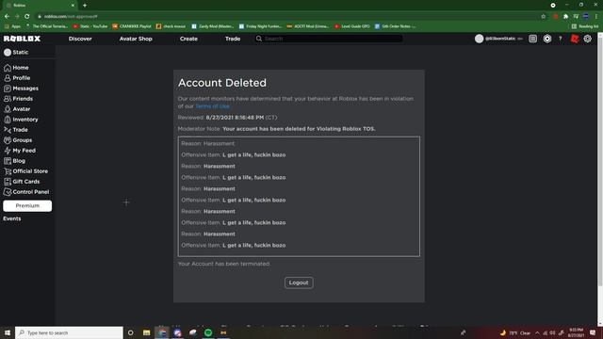
Task: Close the Roblox browser tab
Action: click(73, 6)
